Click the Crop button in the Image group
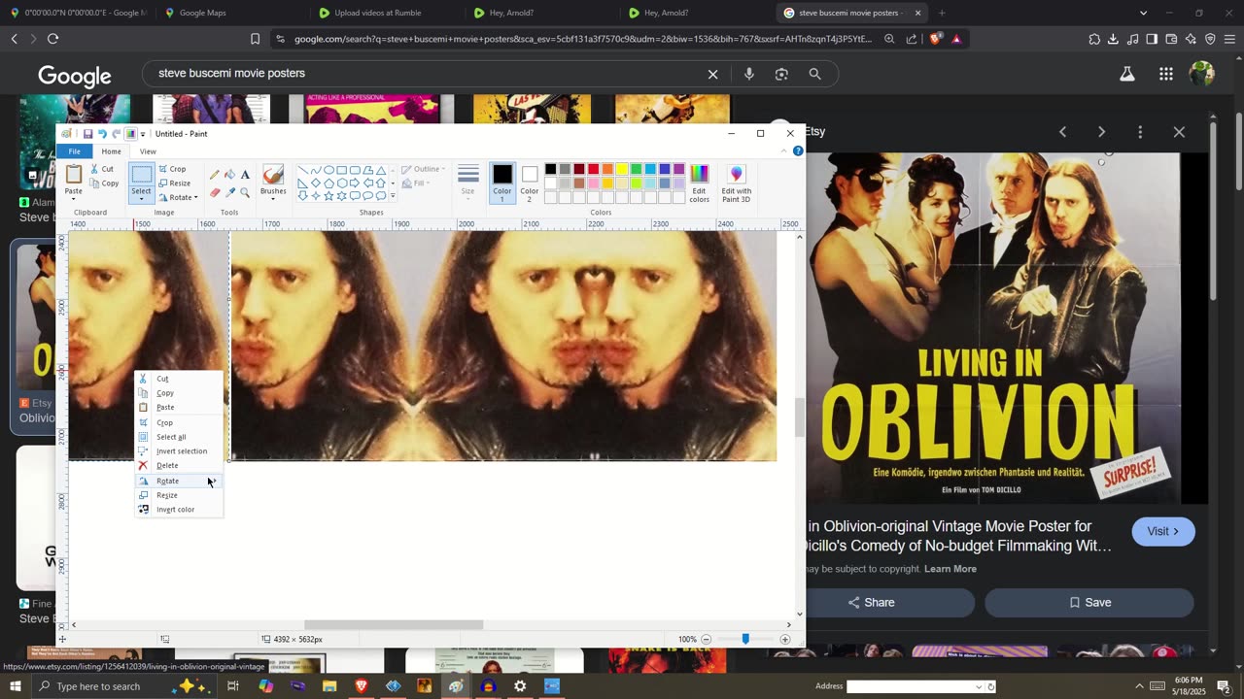Image resolution: width=1244 pixels, height=699 pixels. tap(172, 169)
